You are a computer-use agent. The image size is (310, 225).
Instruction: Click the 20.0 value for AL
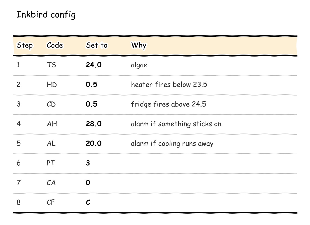(x=94, y=143)
